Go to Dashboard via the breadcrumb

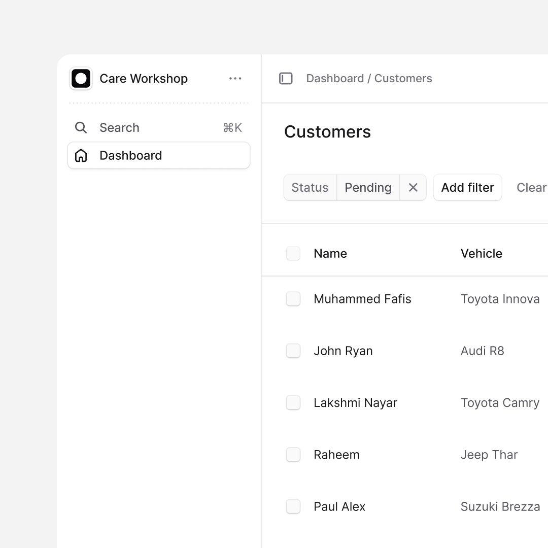[x=335, y=79]
